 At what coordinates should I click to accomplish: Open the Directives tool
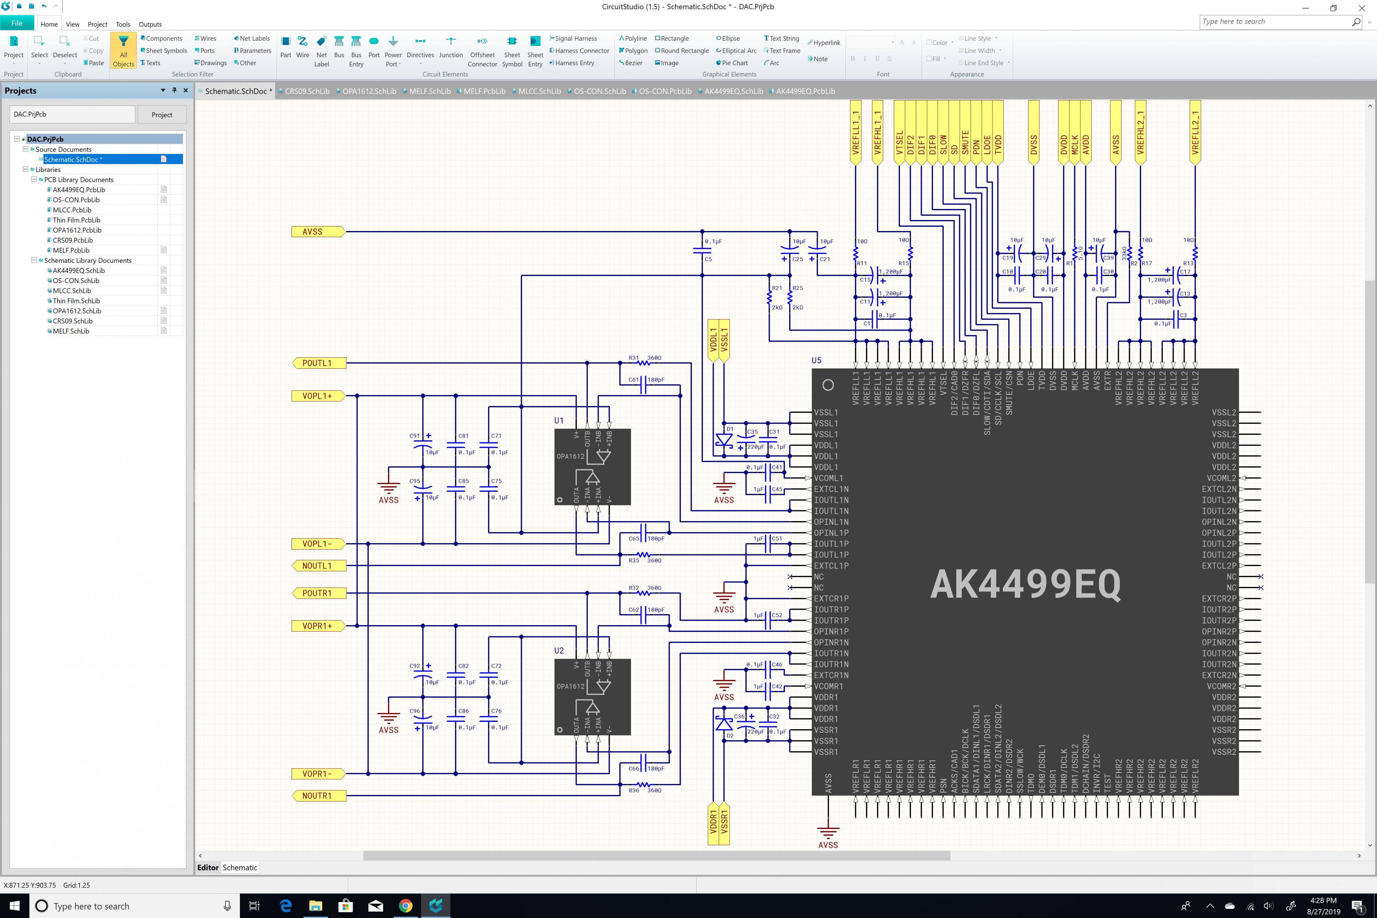(421, 51)
